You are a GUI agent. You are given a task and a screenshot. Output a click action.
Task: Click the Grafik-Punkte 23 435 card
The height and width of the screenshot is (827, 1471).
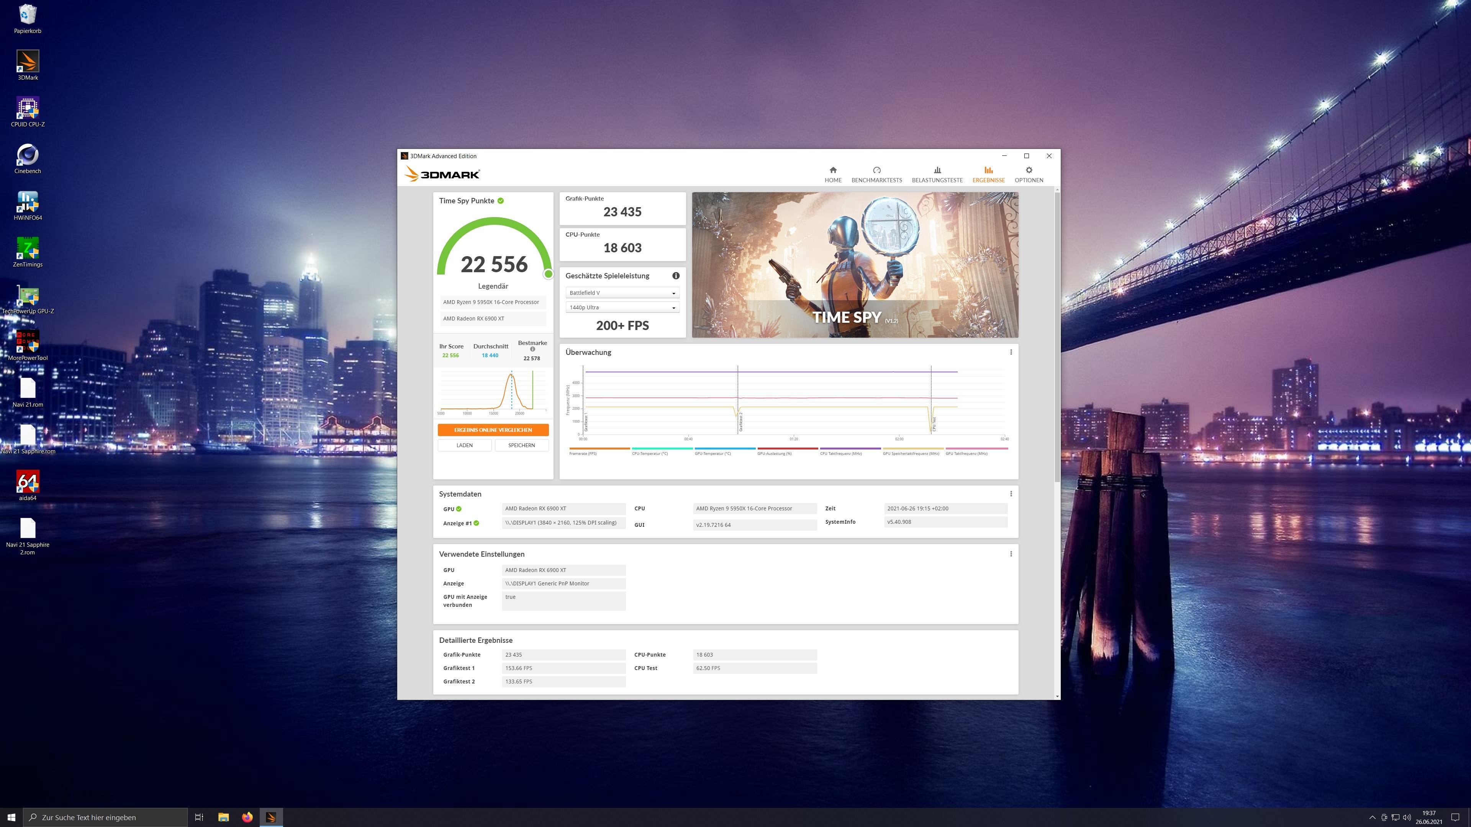click(622, 208)
